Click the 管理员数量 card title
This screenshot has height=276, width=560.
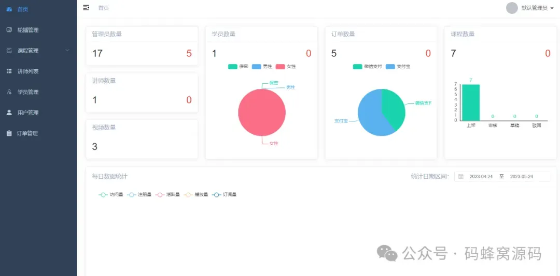tap(107, 34)
